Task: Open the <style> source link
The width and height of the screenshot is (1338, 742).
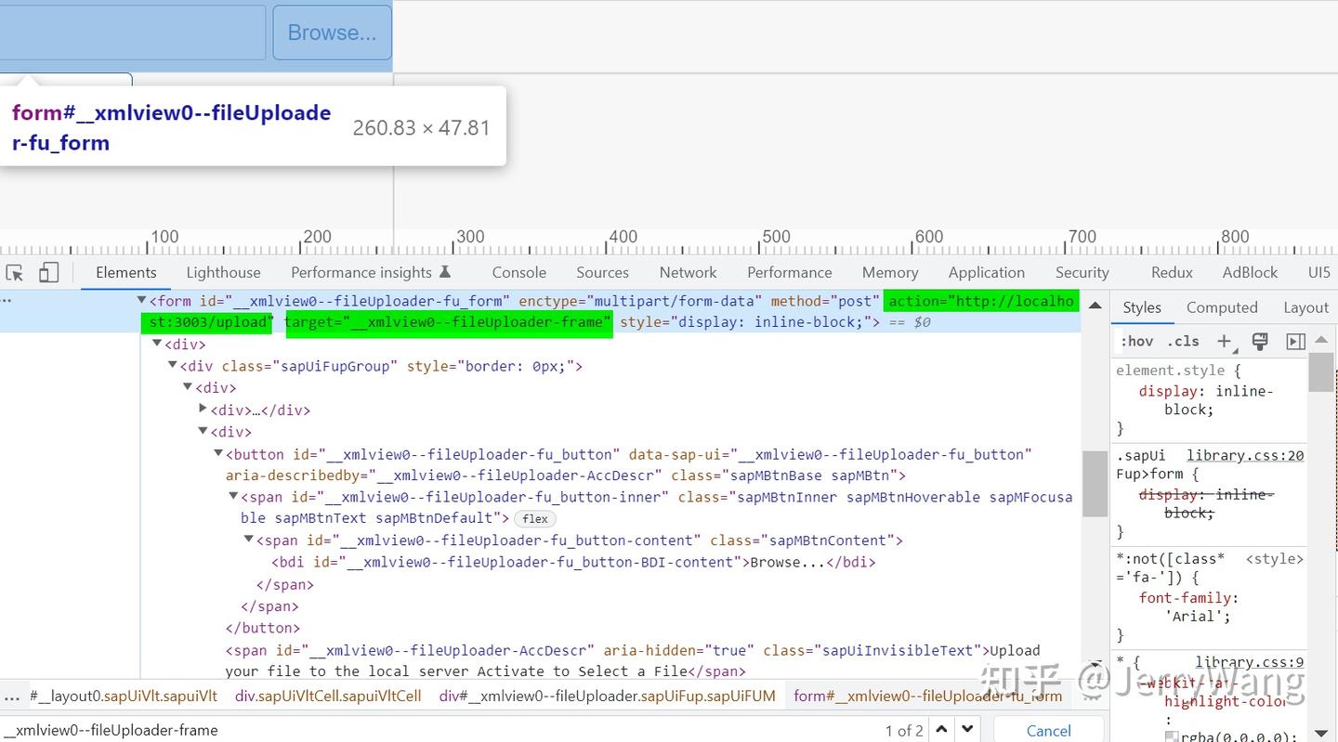Action: (1274, 560)
